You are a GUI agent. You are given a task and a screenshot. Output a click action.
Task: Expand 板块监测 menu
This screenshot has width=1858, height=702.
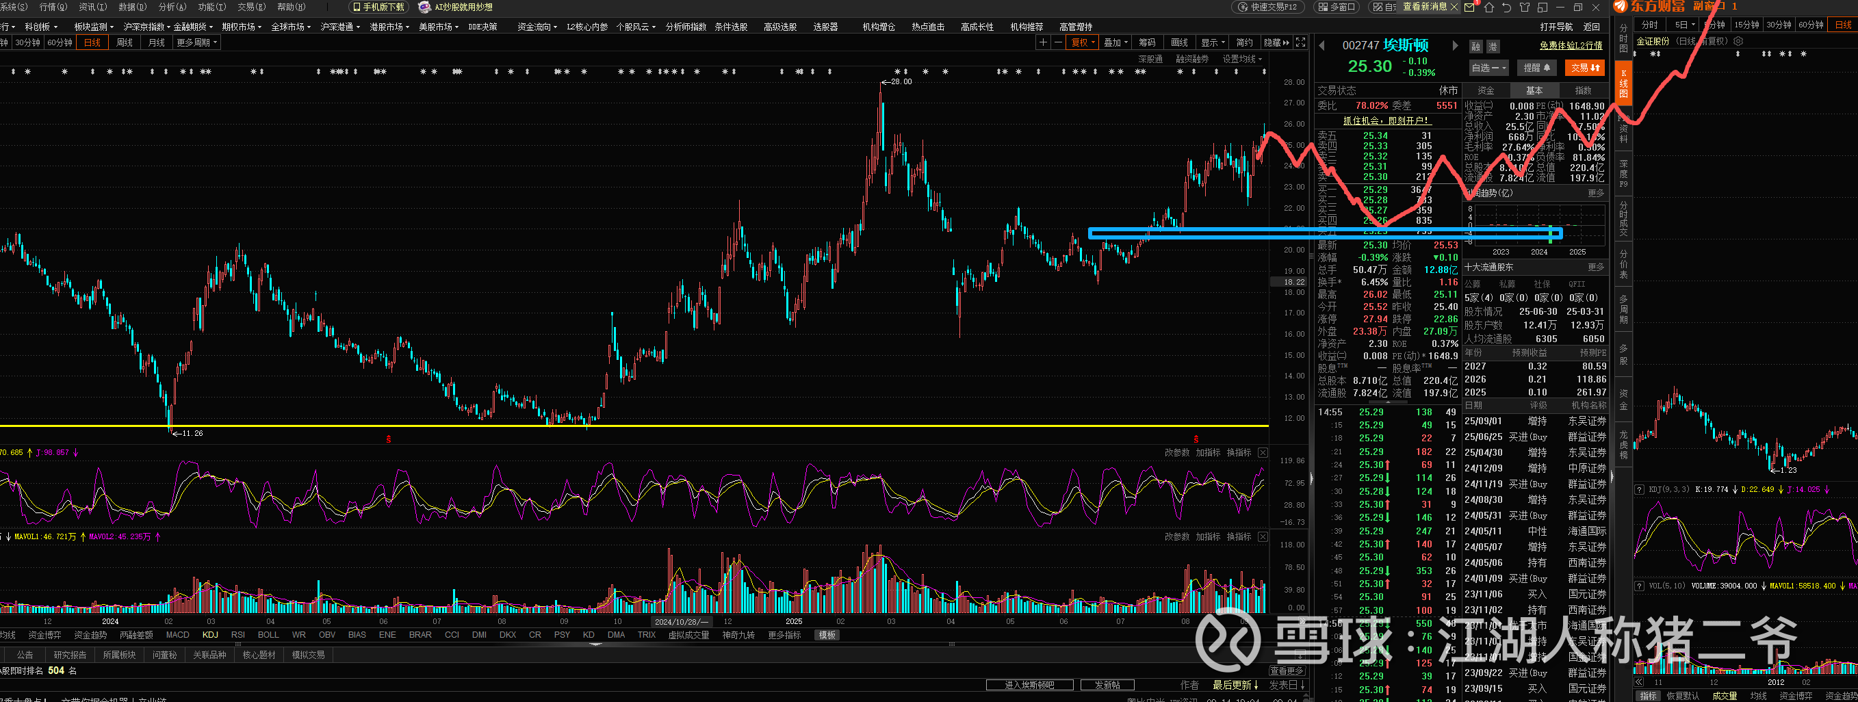point(94,27)
